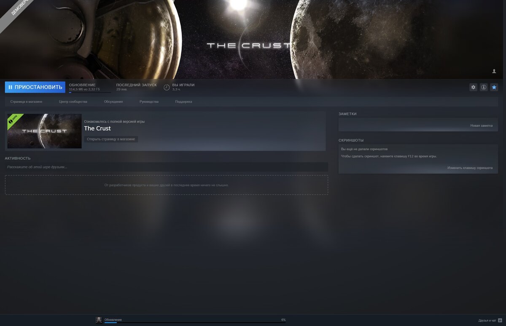The image size is (506, 326).
Task: Click the Обновление label in bottom bar
Action: pos(113,320)
